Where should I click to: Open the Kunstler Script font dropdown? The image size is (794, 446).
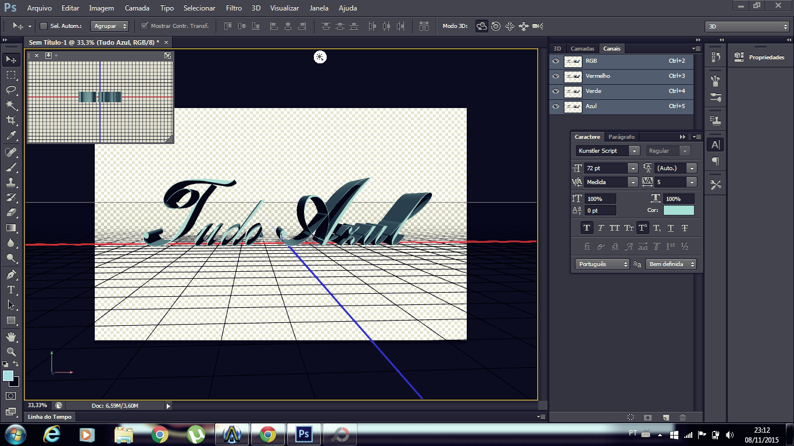[x=635, y=151]
